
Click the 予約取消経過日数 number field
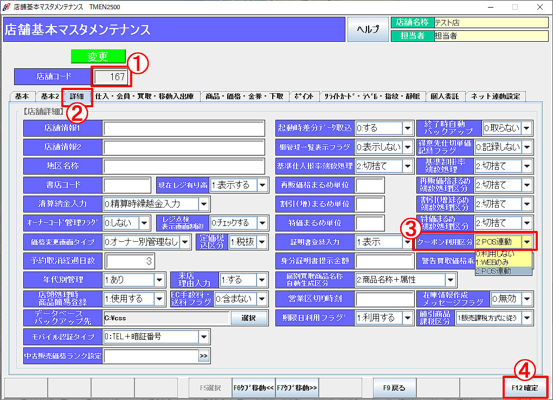[x=130, y=261]
